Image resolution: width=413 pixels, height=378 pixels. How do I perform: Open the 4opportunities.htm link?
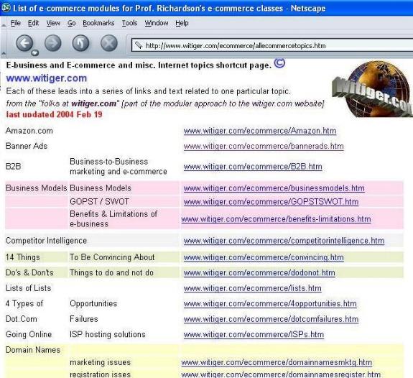[270, 304]
